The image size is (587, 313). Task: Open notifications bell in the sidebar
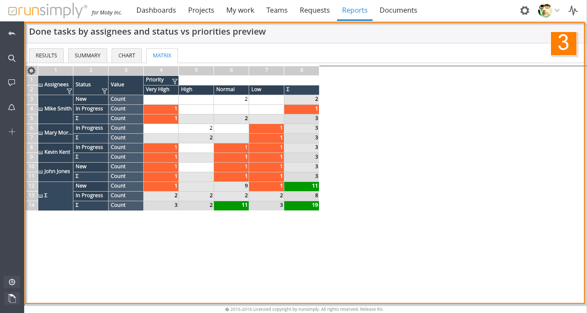click(x=12, y=107)
